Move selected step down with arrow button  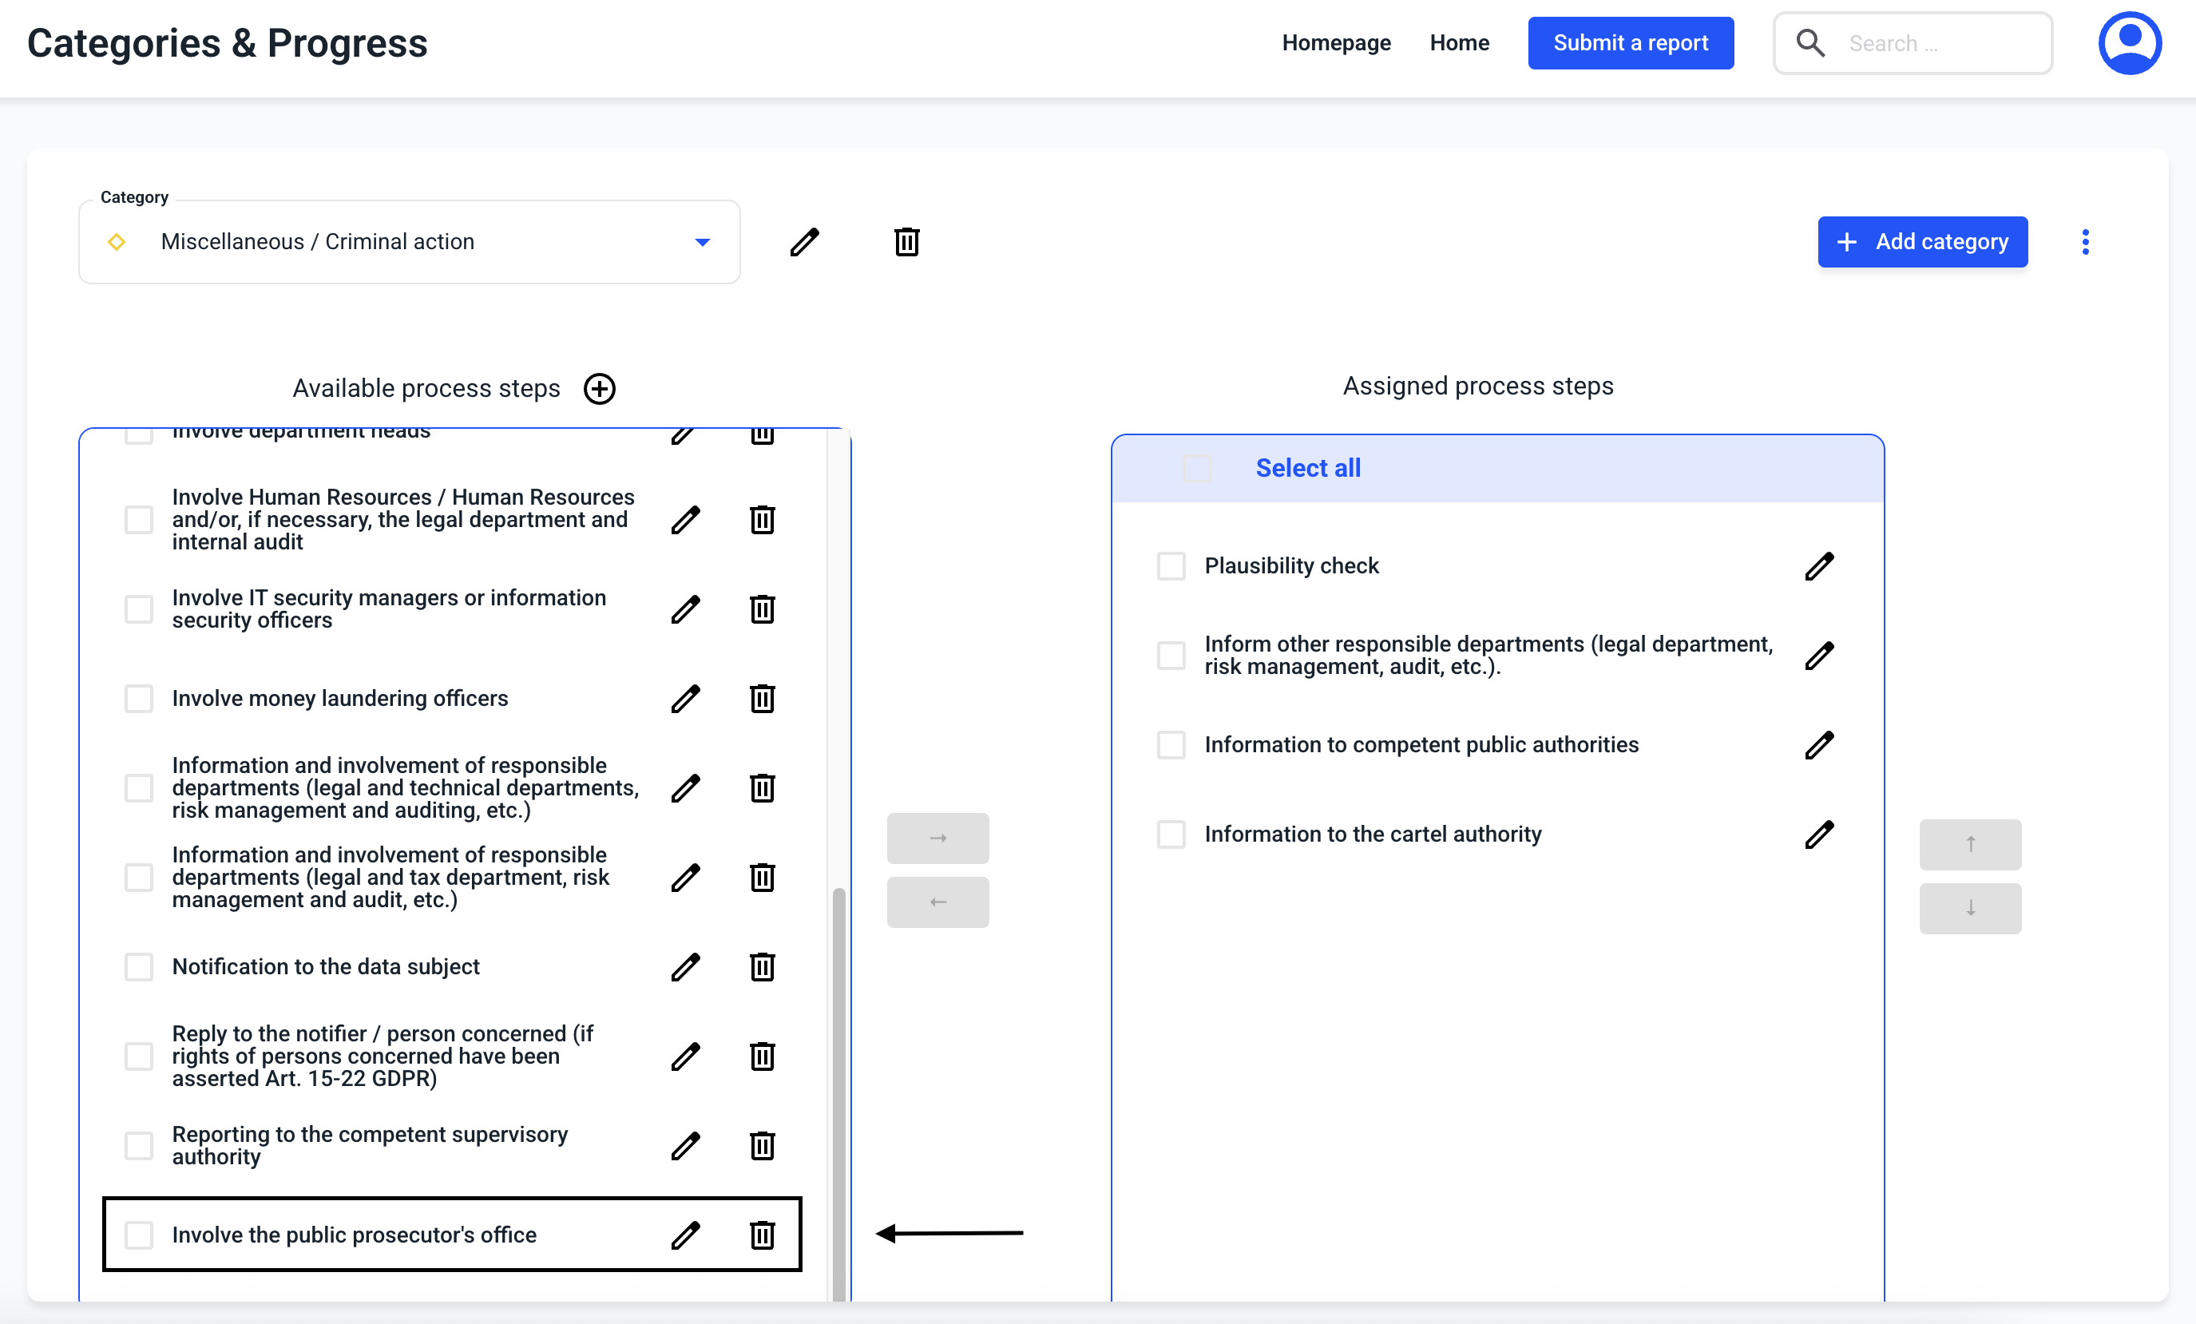(x=1970, y=908)
